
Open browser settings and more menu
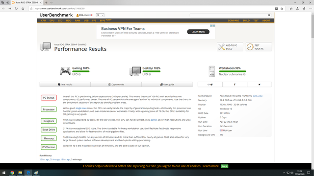pyautogui.click(x=311, y=9)
